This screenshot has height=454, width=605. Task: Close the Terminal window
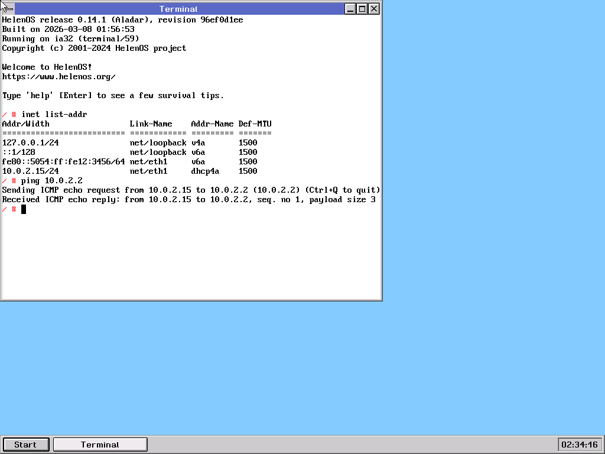tap(374, 9)
